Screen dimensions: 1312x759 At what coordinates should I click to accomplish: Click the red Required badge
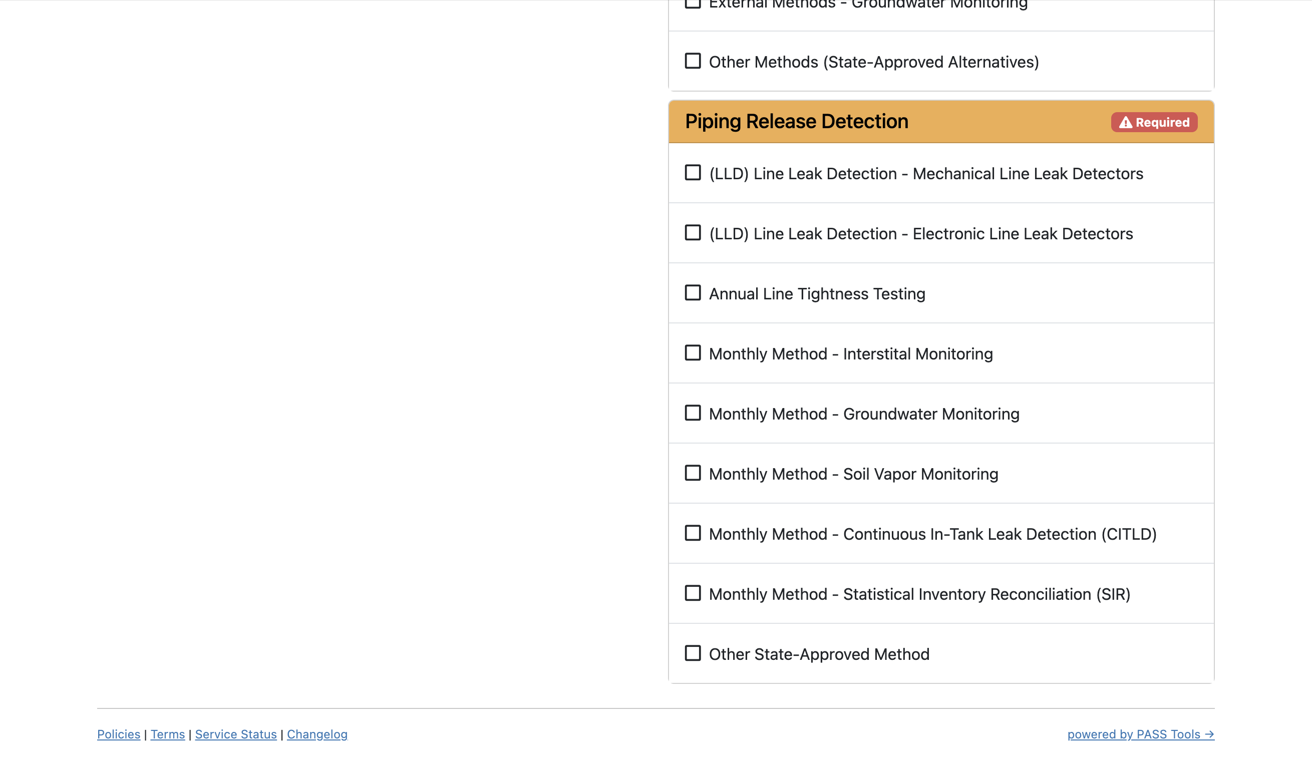(x=1154, y=123)
